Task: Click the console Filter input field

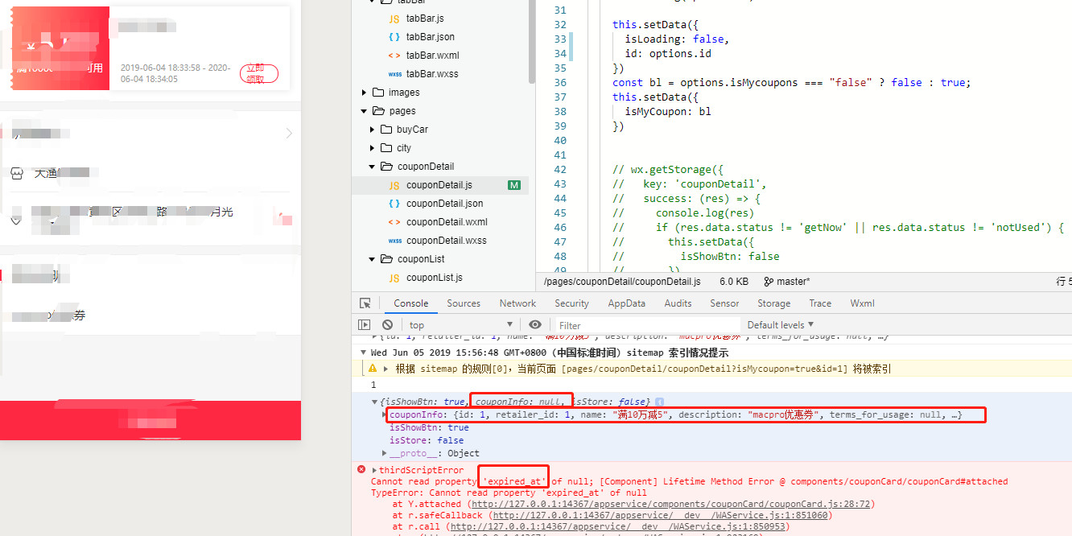Action: click(x=644, y=325)
